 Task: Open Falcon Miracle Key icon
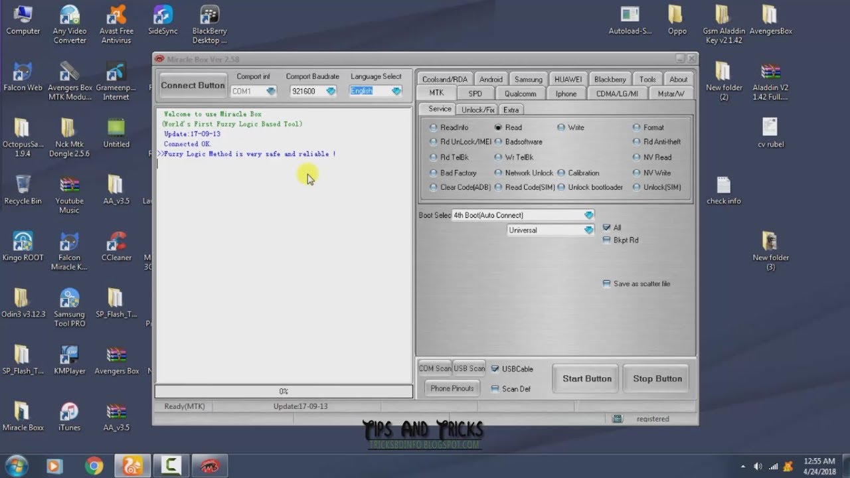(x=70, y=251)
